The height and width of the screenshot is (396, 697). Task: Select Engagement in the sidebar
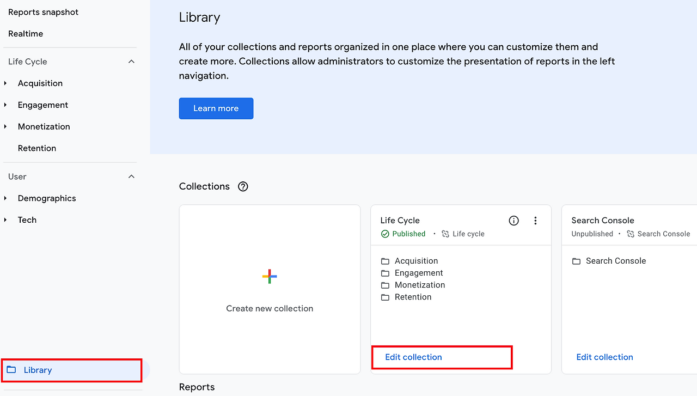43,105
